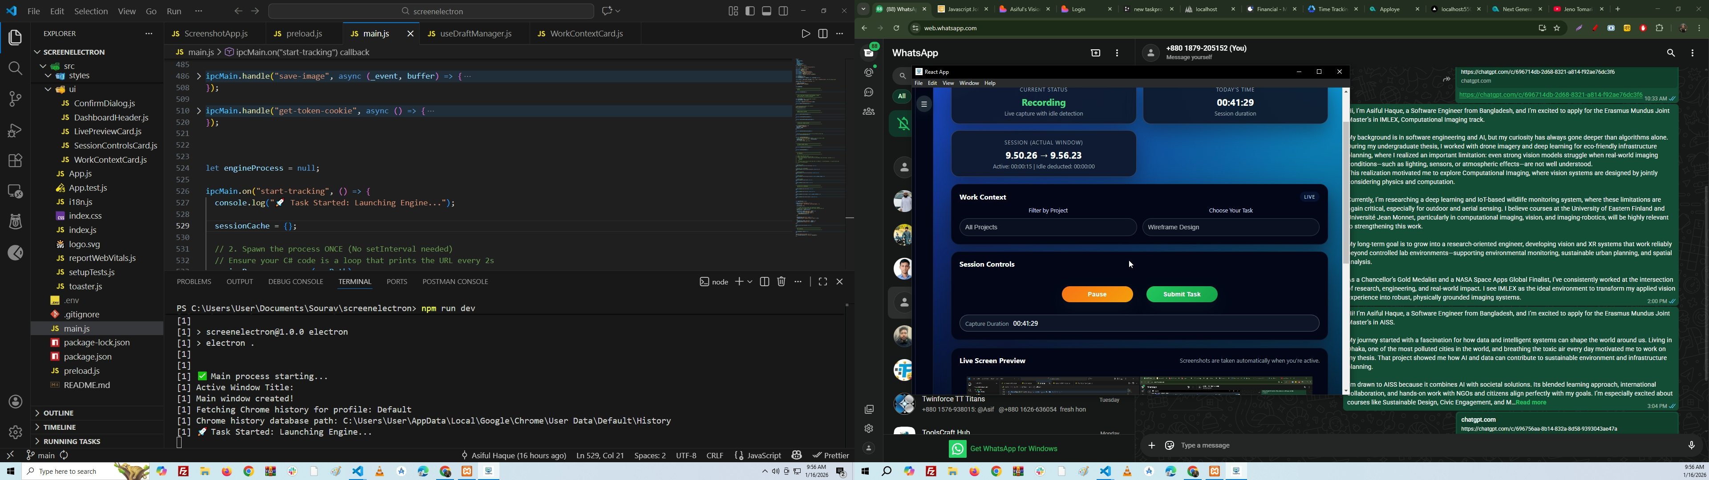Viewport: 1709px width, 480px height.
Task: Kill terminal with the trash icon
Action: [x=782, y=282]
